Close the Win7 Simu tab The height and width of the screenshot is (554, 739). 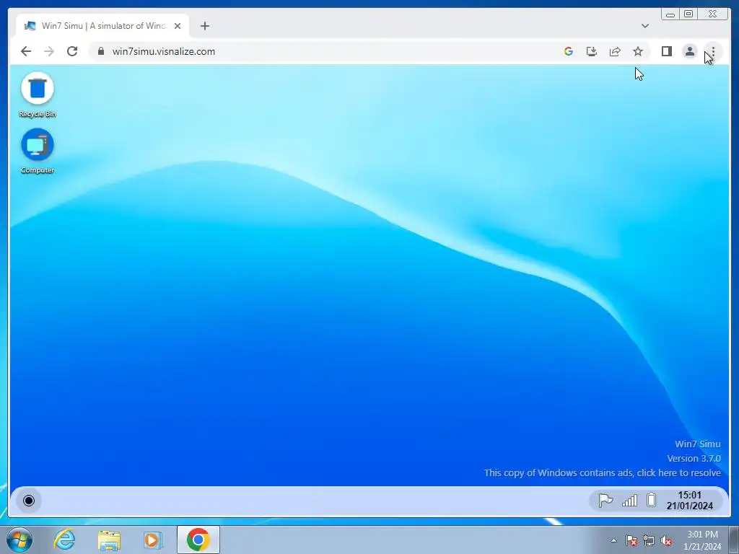click(178, 26)
